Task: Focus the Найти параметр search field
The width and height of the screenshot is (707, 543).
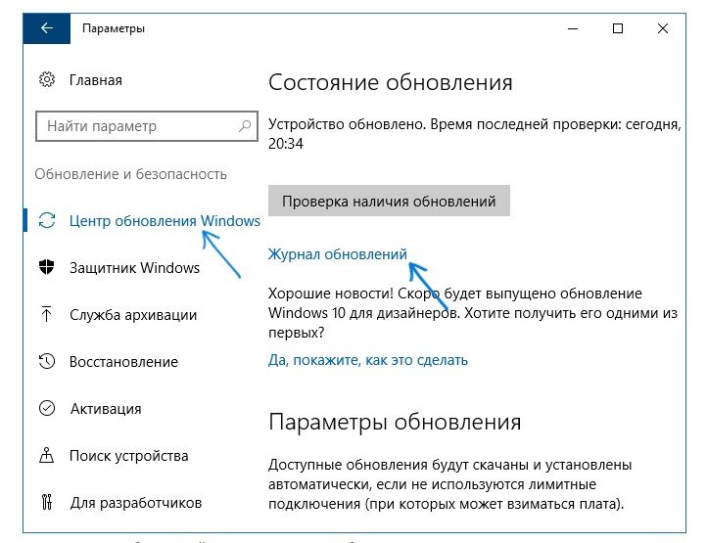Action: click(x=147, y=126)
